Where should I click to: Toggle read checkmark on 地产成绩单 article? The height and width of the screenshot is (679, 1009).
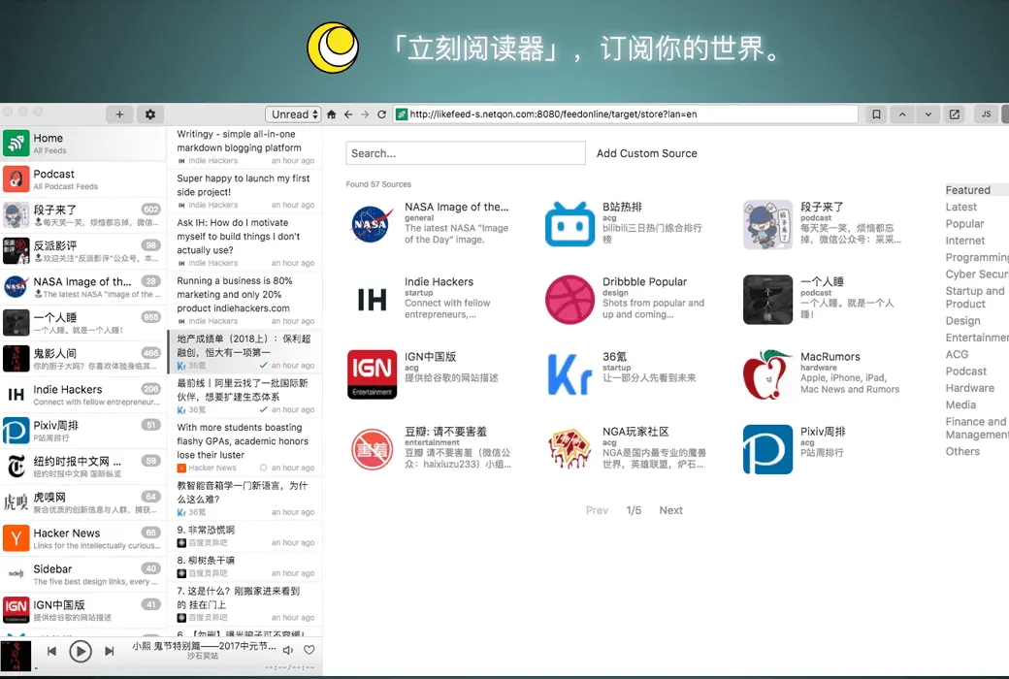point(263,366)
